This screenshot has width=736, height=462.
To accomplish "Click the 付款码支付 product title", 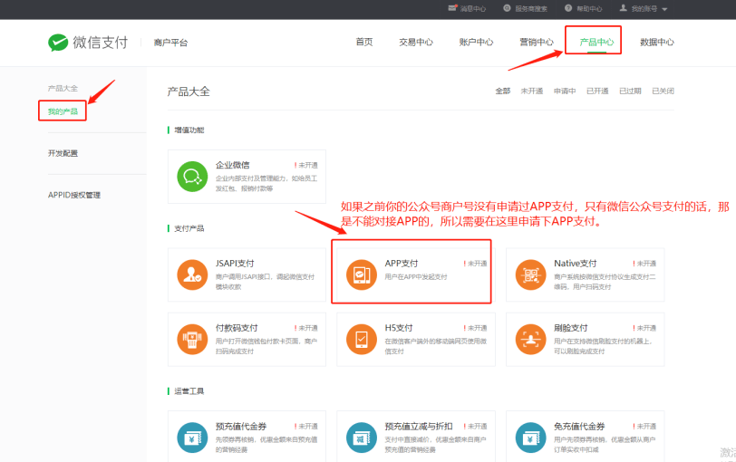I will click(237, 327).
